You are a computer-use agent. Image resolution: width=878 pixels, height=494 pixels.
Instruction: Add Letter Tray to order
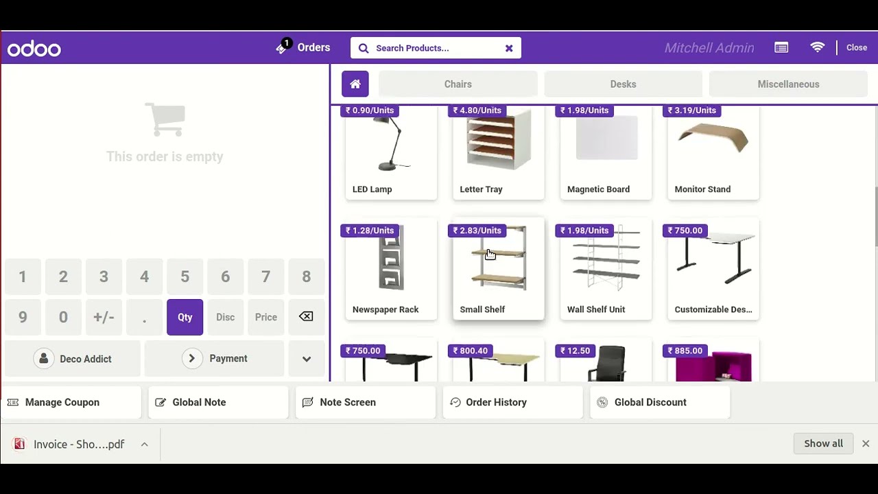[x=499, y=152]
